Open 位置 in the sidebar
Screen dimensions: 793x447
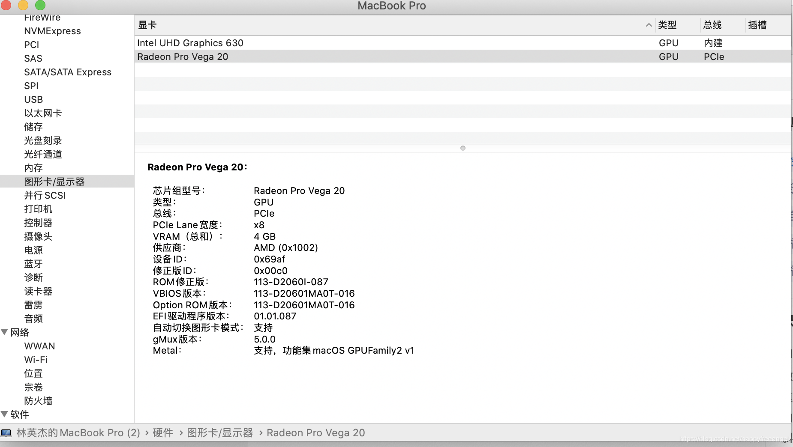33,374
